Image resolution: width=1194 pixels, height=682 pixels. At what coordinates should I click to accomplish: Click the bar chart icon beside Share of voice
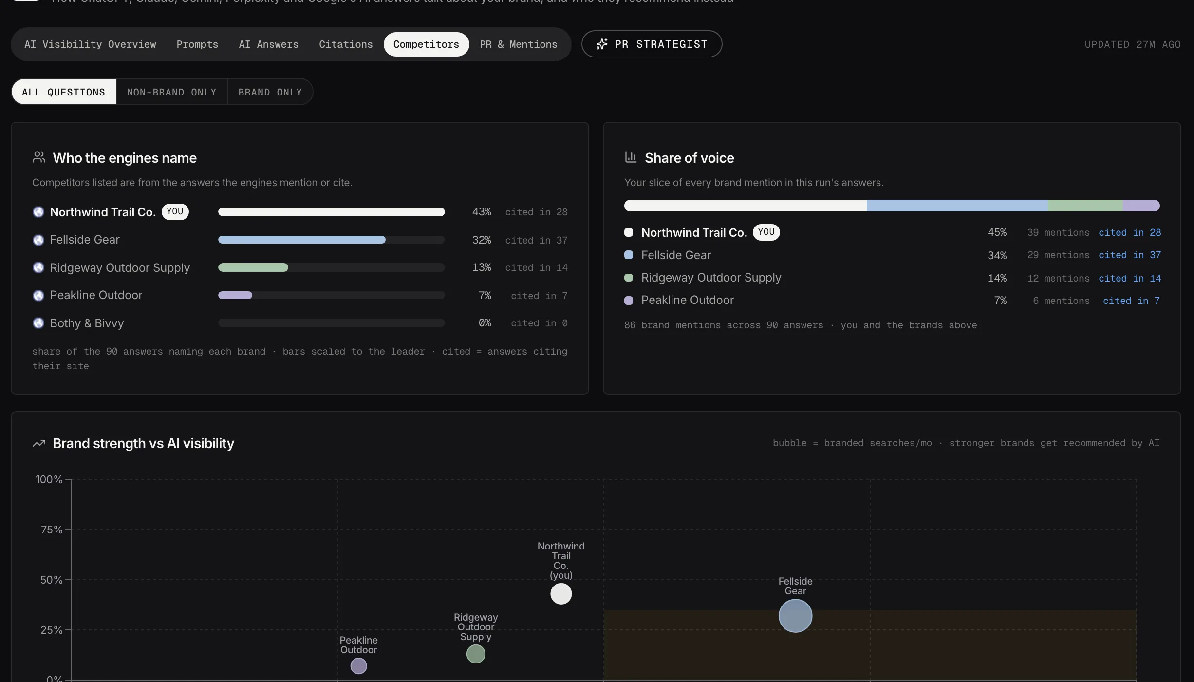631,157
